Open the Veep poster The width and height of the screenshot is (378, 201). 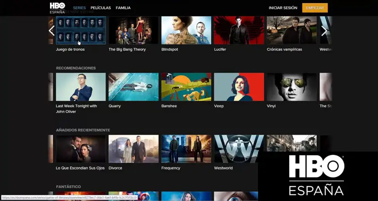pos(239,87)
